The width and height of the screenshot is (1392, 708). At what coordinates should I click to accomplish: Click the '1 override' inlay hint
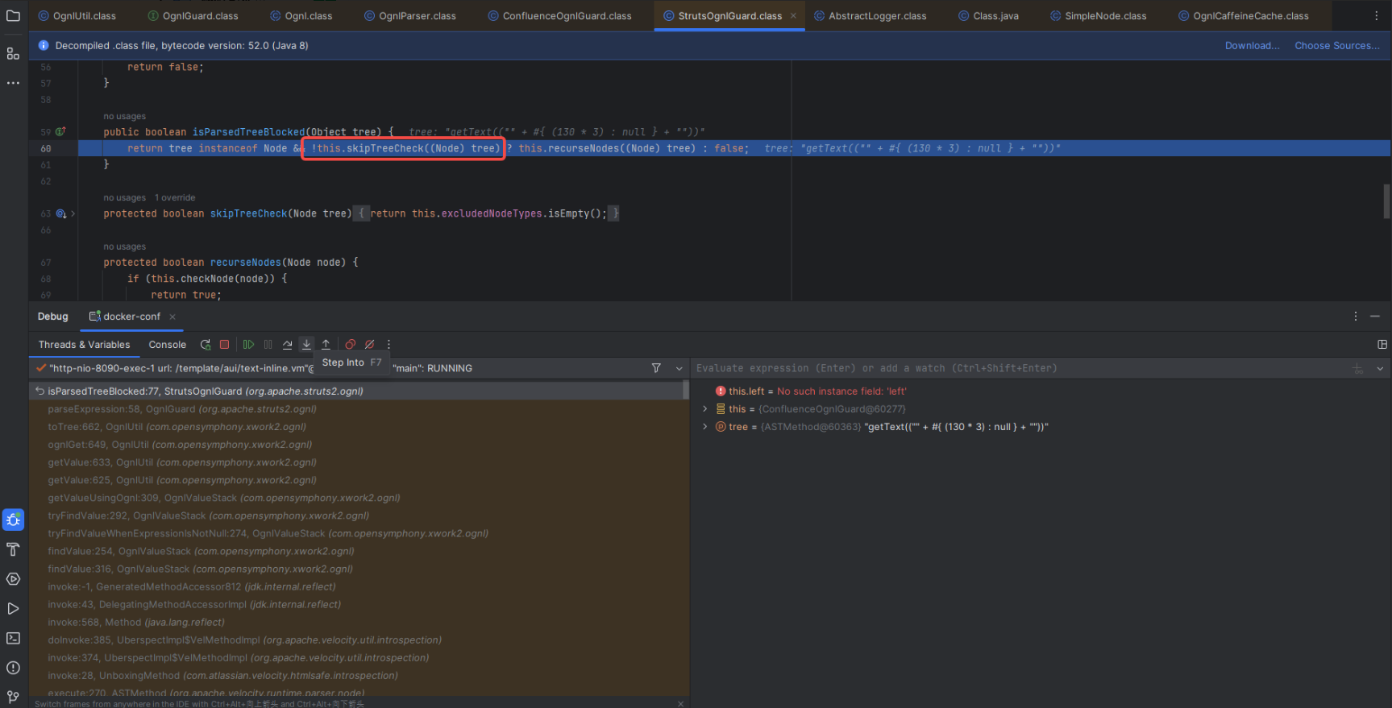(175, 197)
